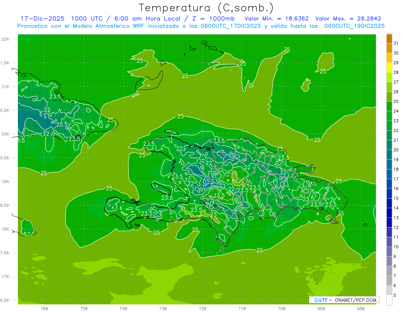This screenshot has width=405, height=313.
Task: Click "Valor Max. = 26.2842" value
Action: [348, 19]
